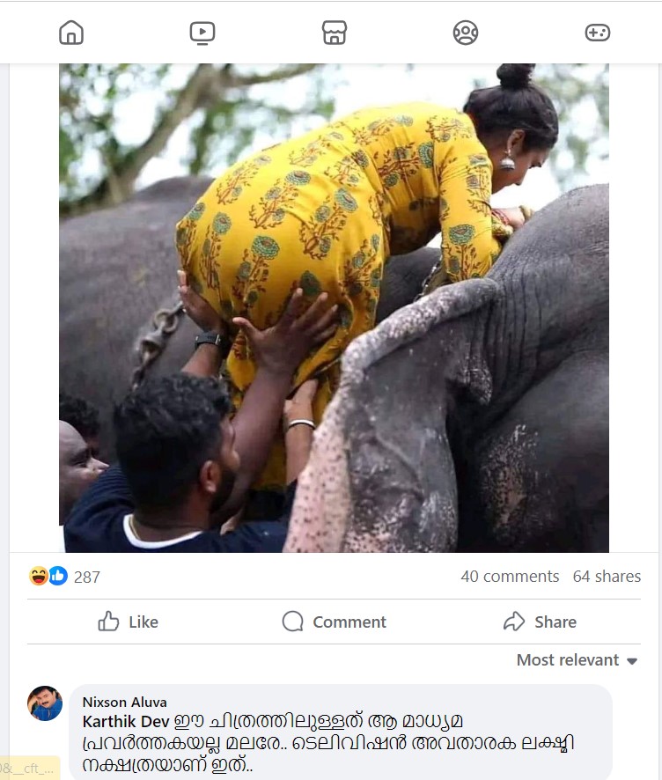Open the Video watch icon
Image resolution: width=662 pixels, height=780 pixels.
click(x=202, y=32)
